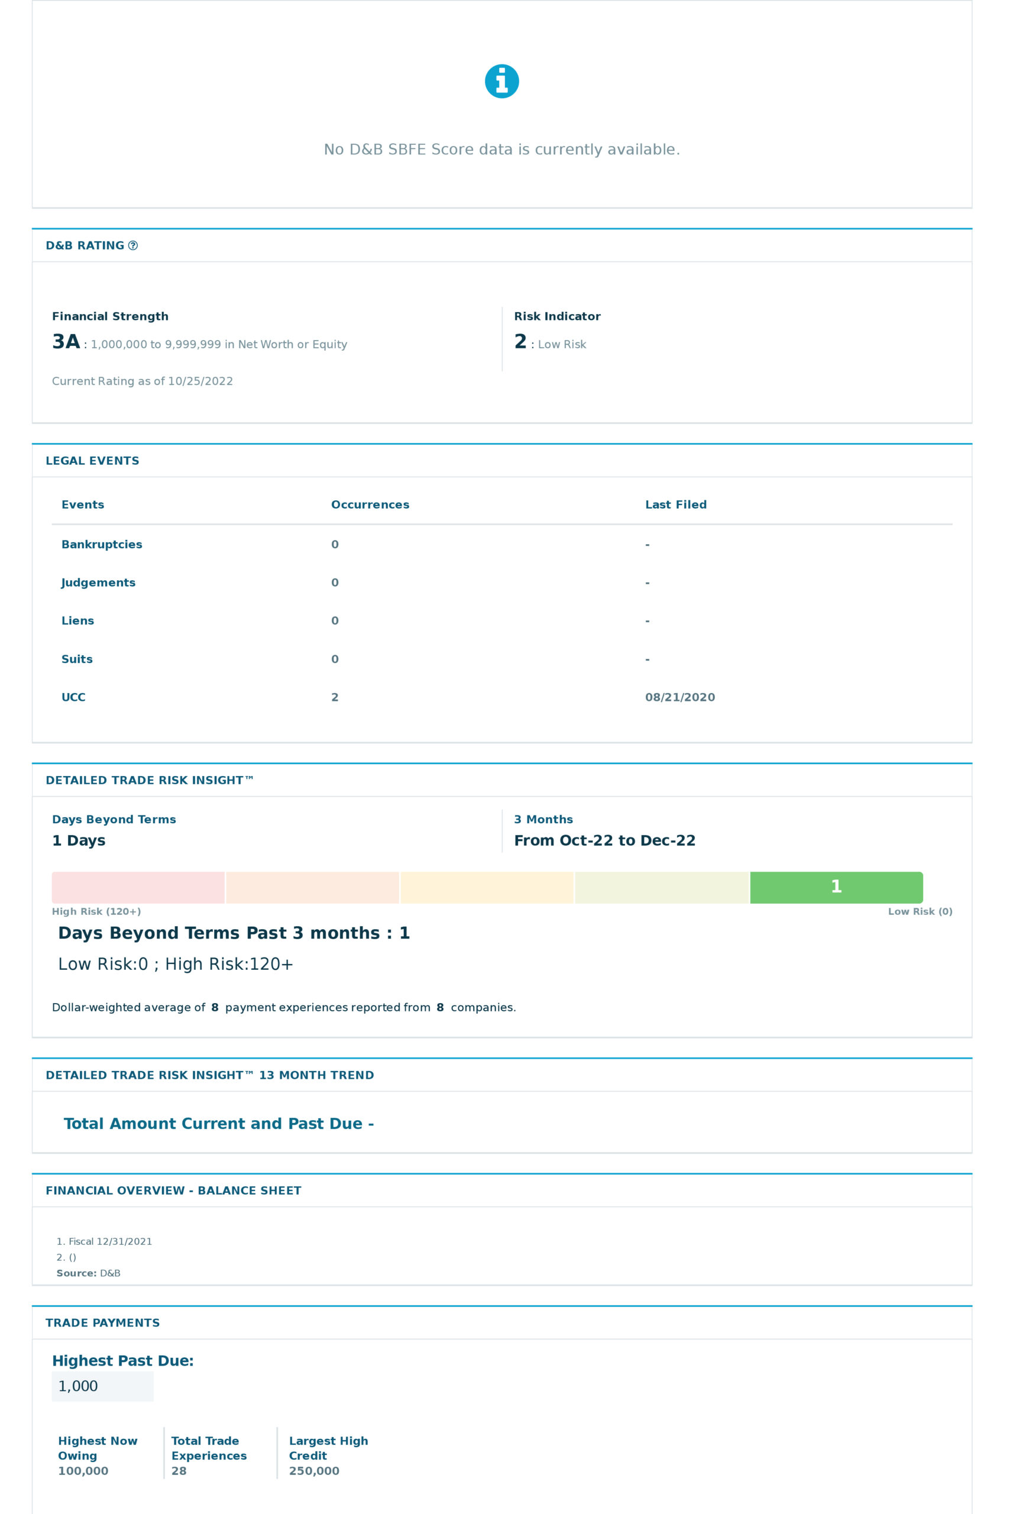
Task: Open the Bankruptcies event row
Action: pos(102,545)
